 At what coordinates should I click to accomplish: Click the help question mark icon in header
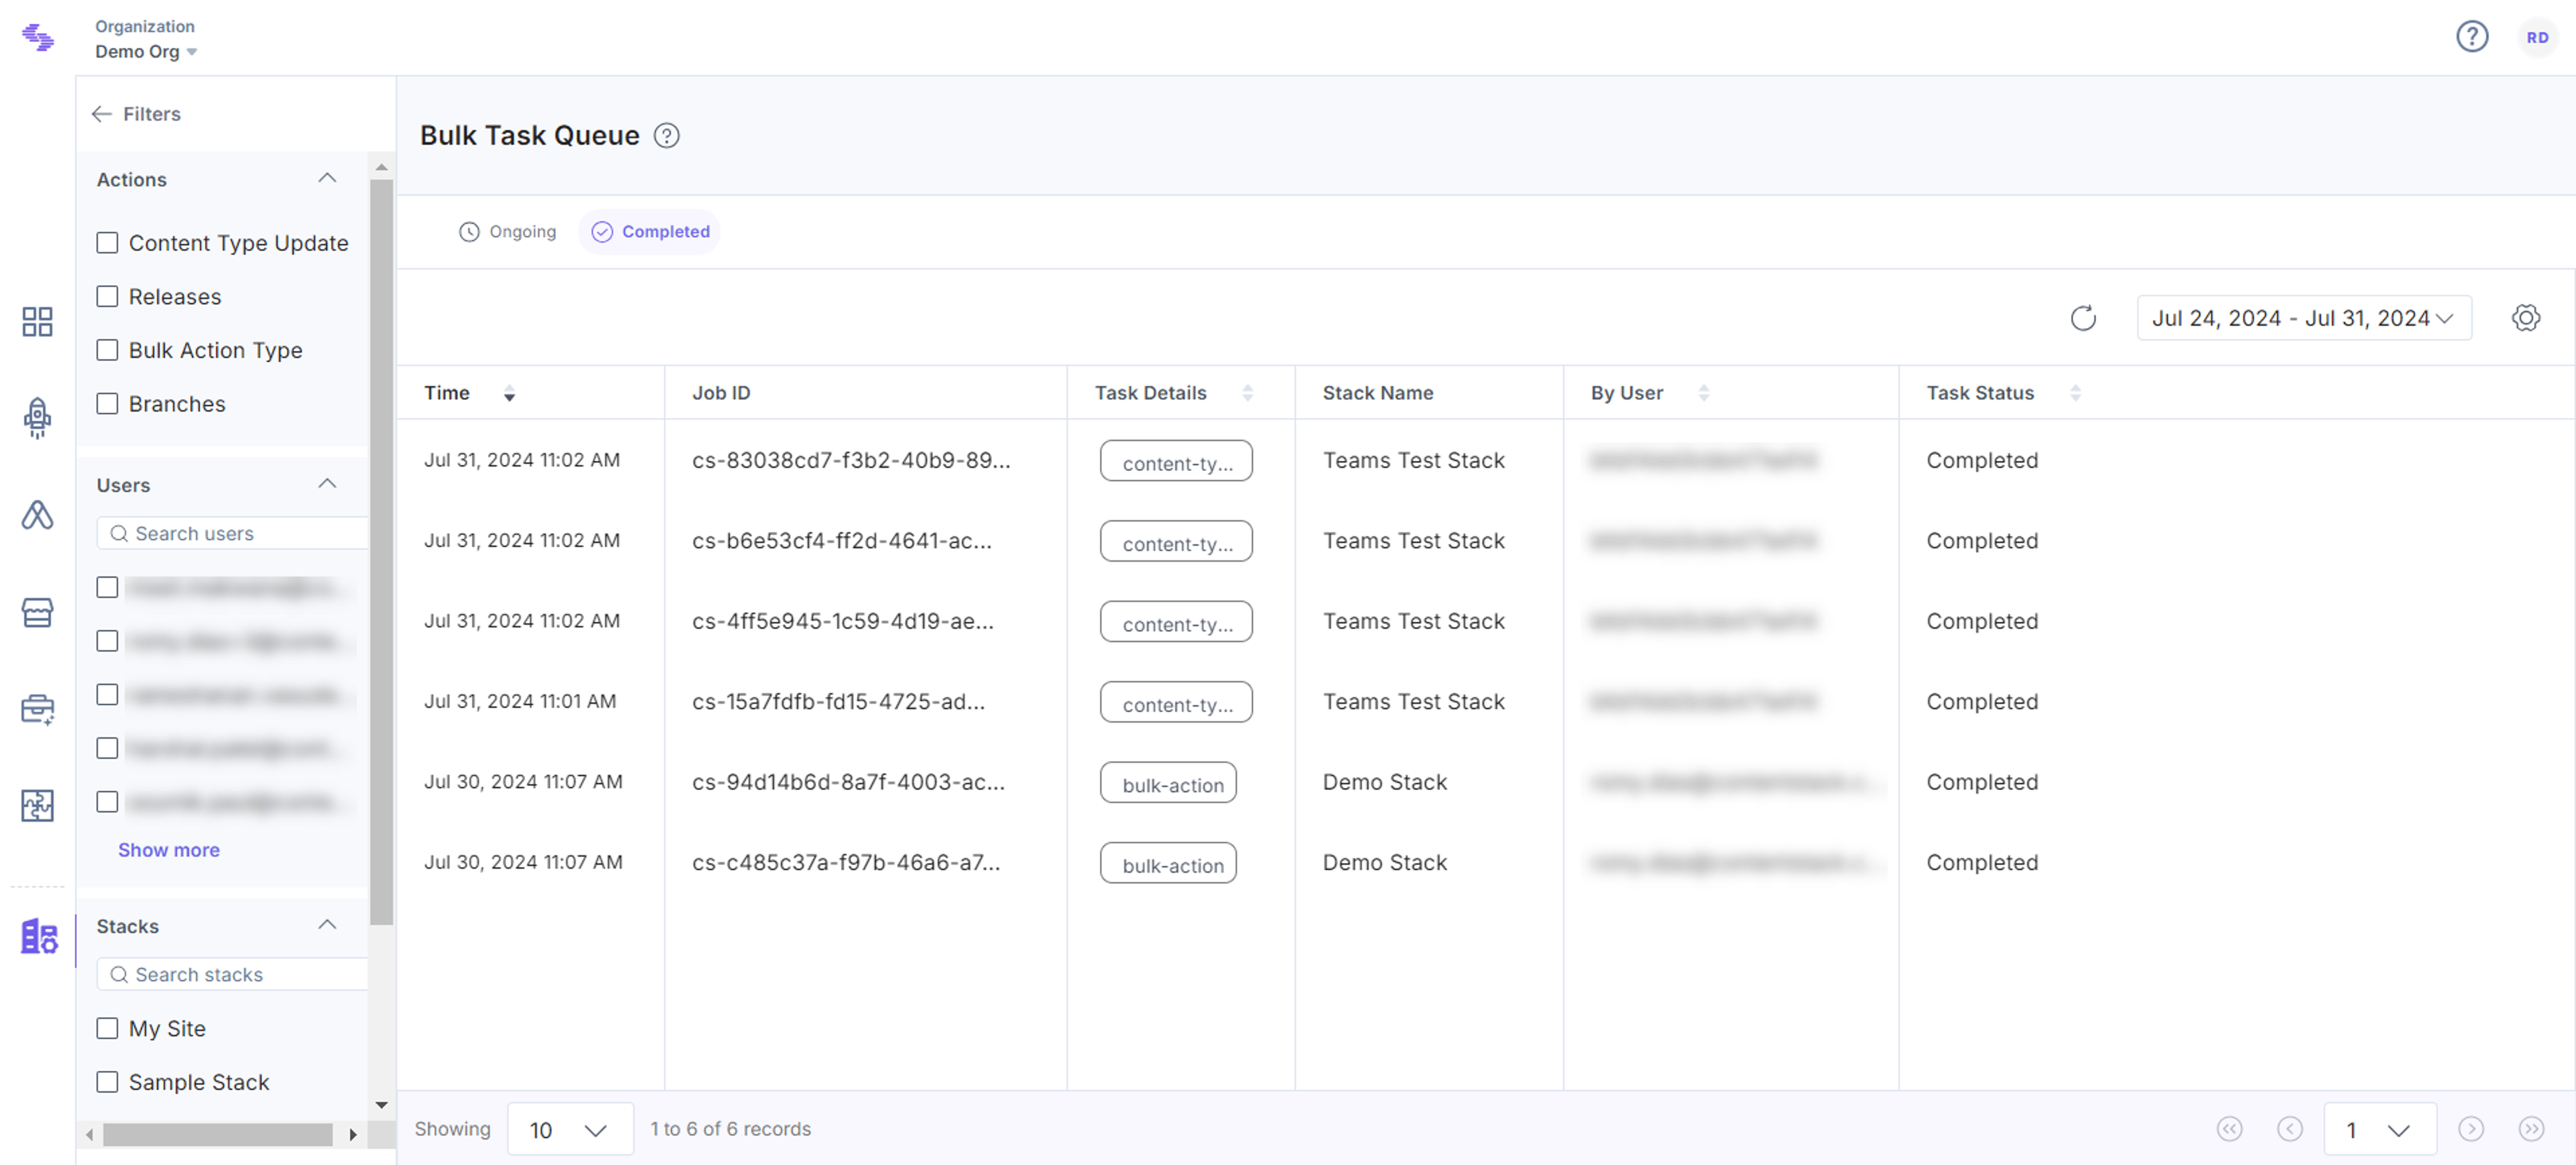pos(2472,37)
